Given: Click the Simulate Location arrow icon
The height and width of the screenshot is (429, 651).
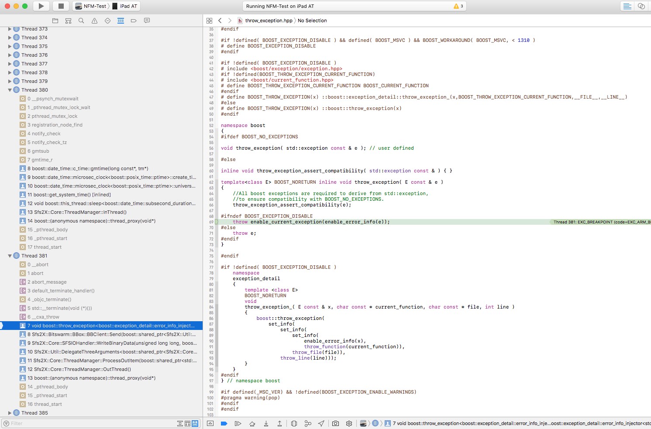Looking at the screenshot, I should tap(321, 423).
